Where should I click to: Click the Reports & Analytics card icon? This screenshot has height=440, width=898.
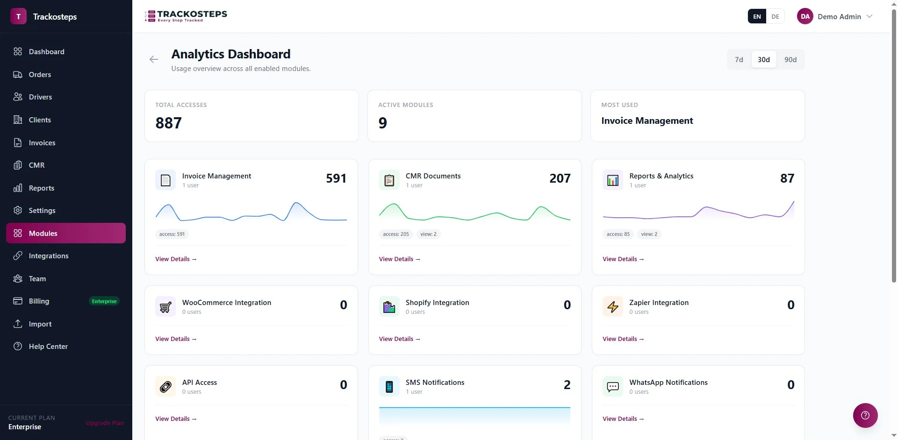613,180
